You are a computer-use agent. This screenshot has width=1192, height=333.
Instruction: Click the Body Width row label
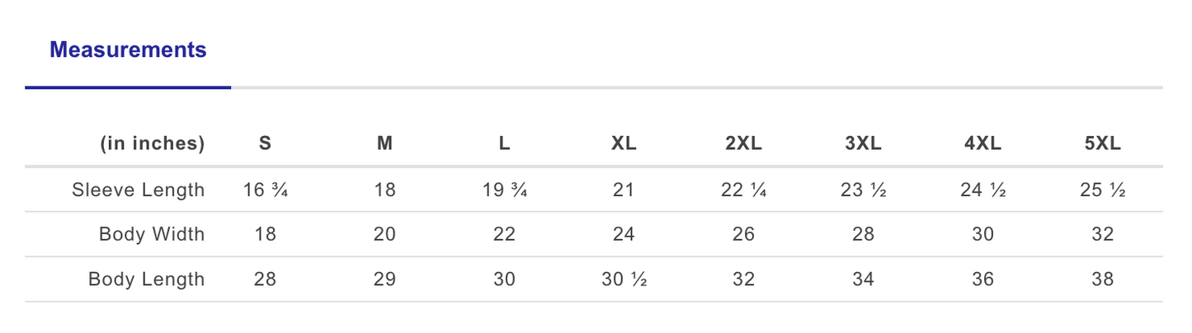click(152, 234)
